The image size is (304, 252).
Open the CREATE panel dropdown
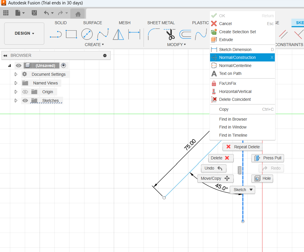pos(95,45)
